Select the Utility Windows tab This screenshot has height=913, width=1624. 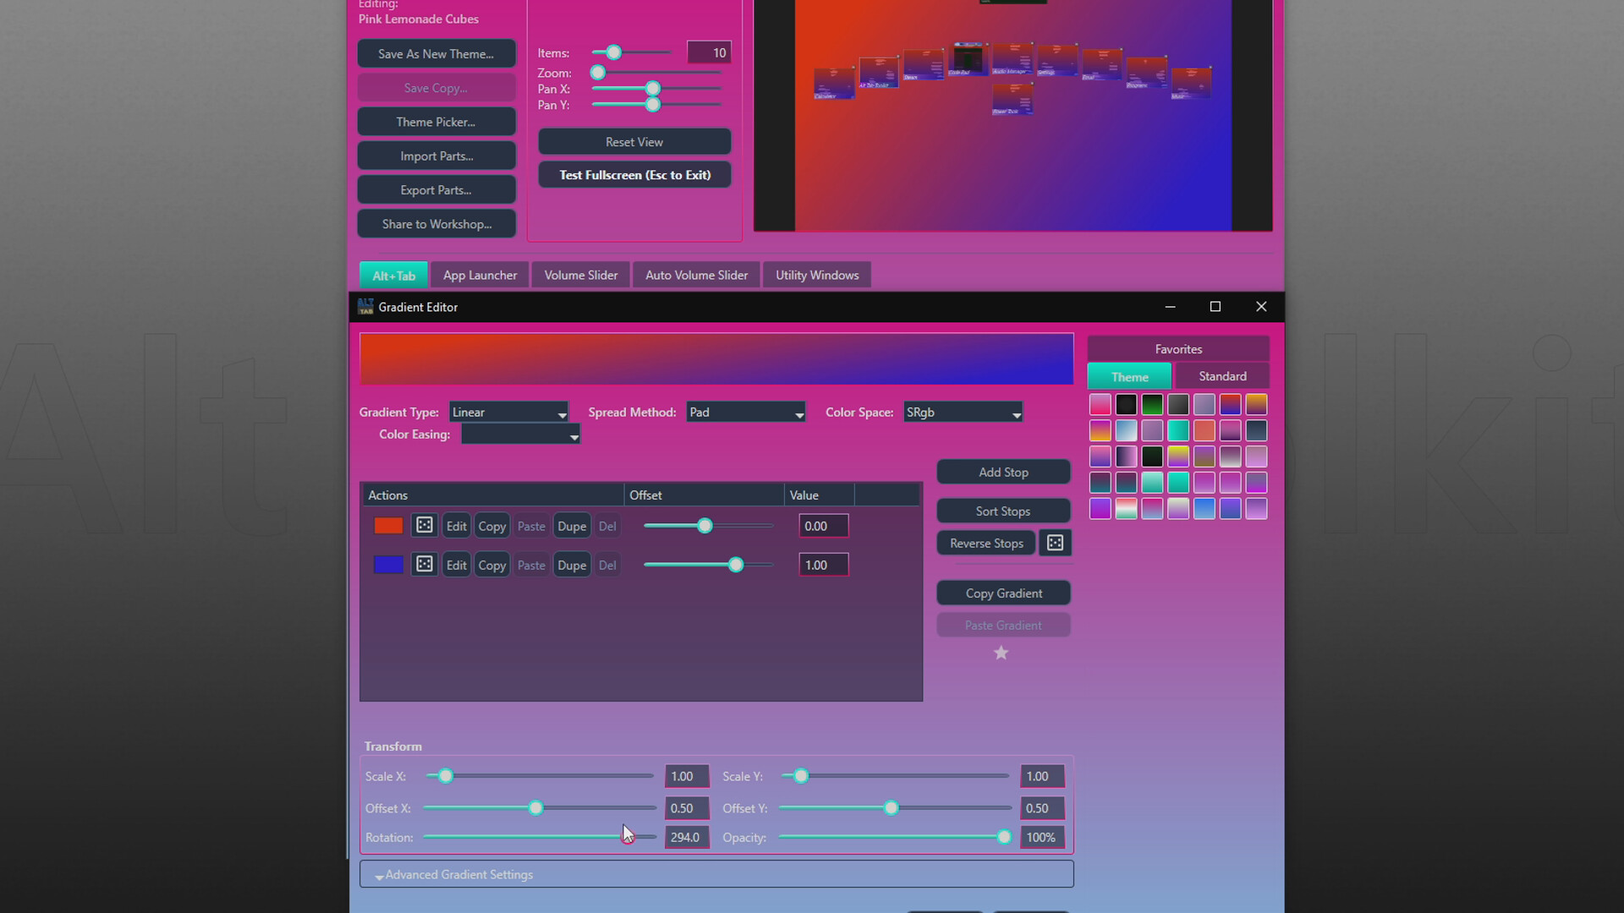tap(815, 275)
